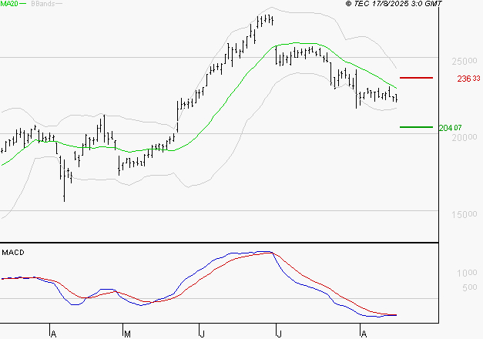Viewport: 483px width, 339px height.
Task: Click the TEC 17/8/2025 copyright text
Action: click(394, 3)
